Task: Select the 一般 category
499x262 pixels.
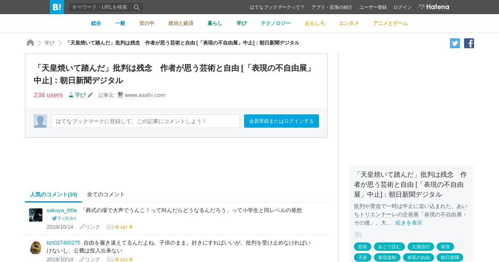Action: point(120,23)
